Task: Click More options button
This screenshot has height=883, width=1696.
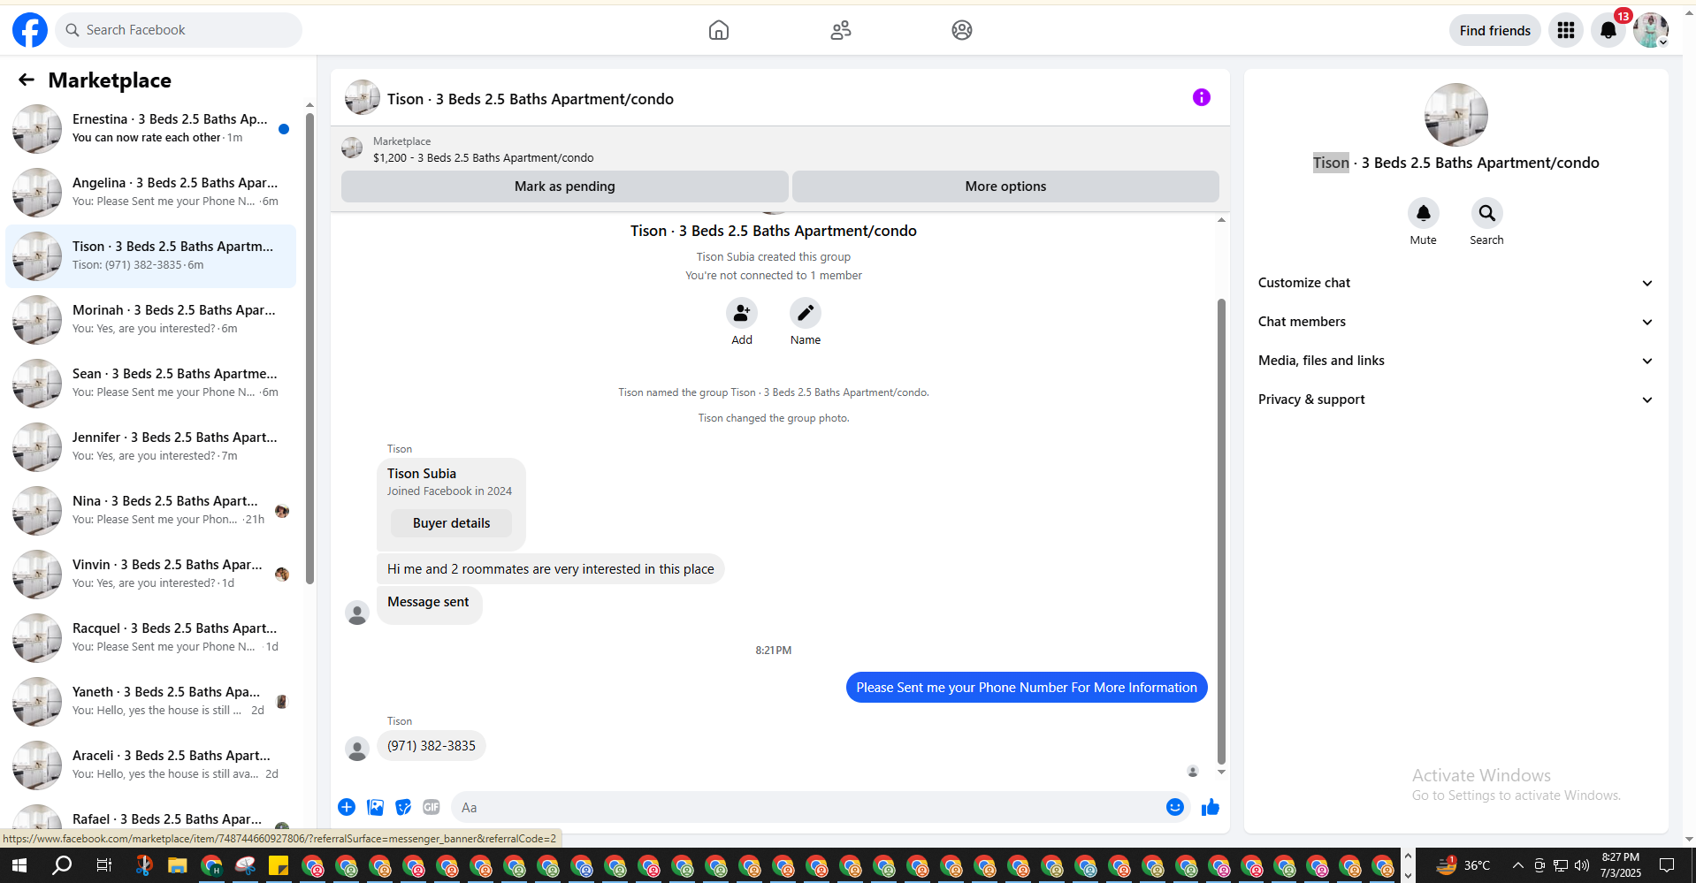Action: (x=1005, y=186)
